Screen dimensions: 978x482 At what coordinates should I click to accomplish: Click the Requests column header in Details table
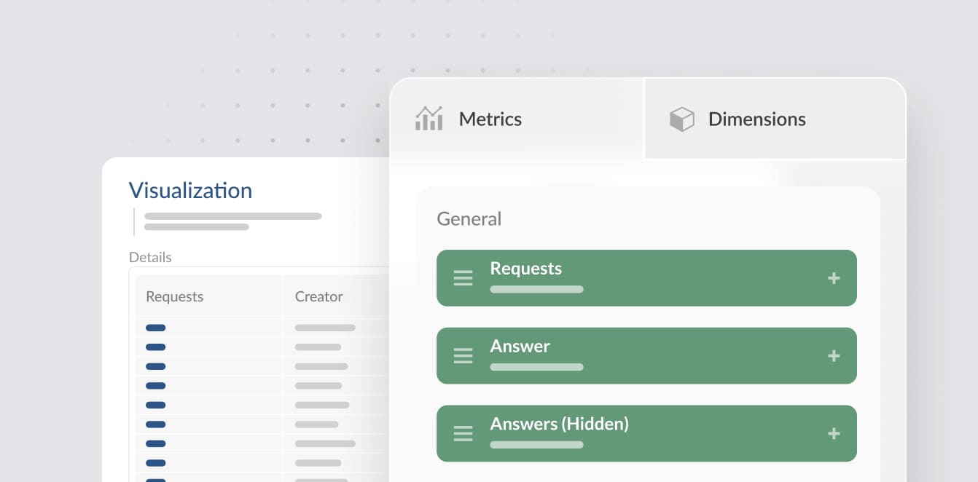click(x=175, y=296)
